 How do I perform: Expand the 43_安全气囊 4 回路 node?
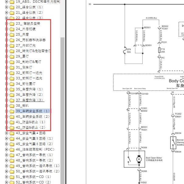pyautogui.click(x=6, y=133)
